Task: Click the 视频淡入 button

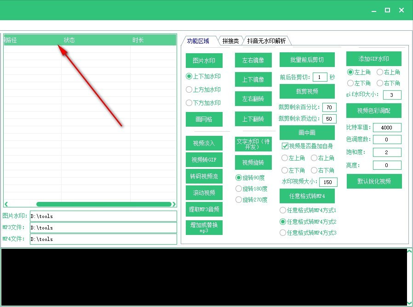Action: point(204,143)
